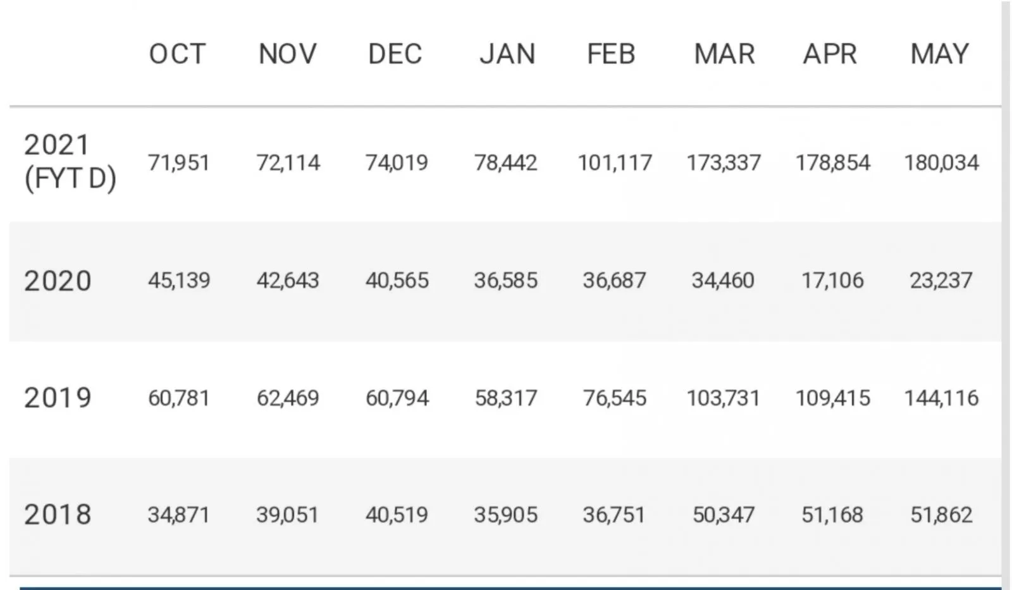Select the JAN column header
The image size is (1012, 590).
pyautogui.click(x=507, y=54)
